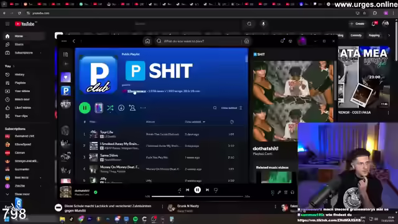Seek on the song progress bar
This screenshot has height=224, width=398.
(197, 197)
